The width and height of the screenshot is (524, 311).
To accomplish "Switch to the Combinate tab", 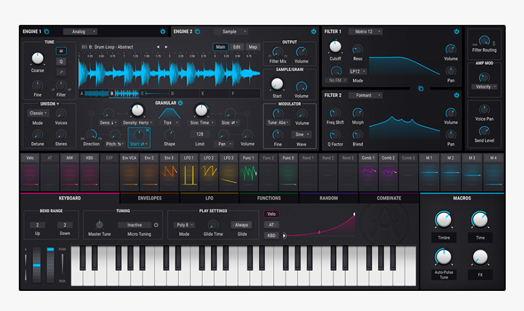I will click(389, 198).
